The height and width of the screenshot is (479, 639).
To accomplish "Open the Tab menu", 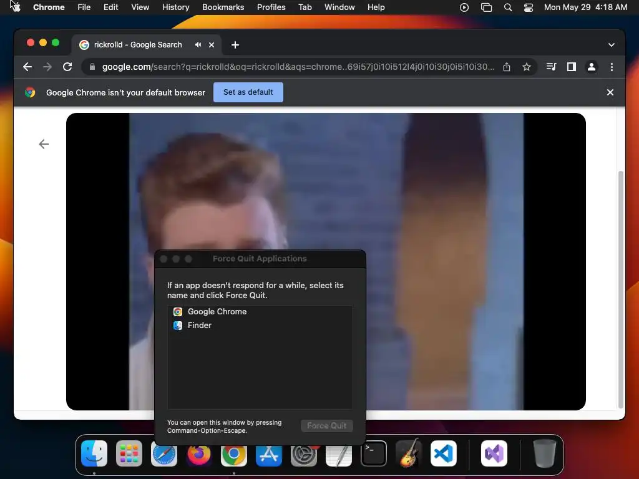I will point(305,7).
